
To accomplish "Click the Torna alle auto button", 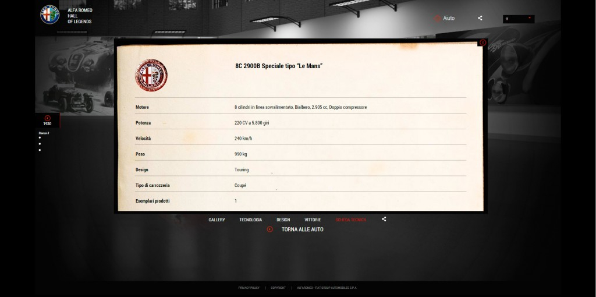I will tap(303, 229).
